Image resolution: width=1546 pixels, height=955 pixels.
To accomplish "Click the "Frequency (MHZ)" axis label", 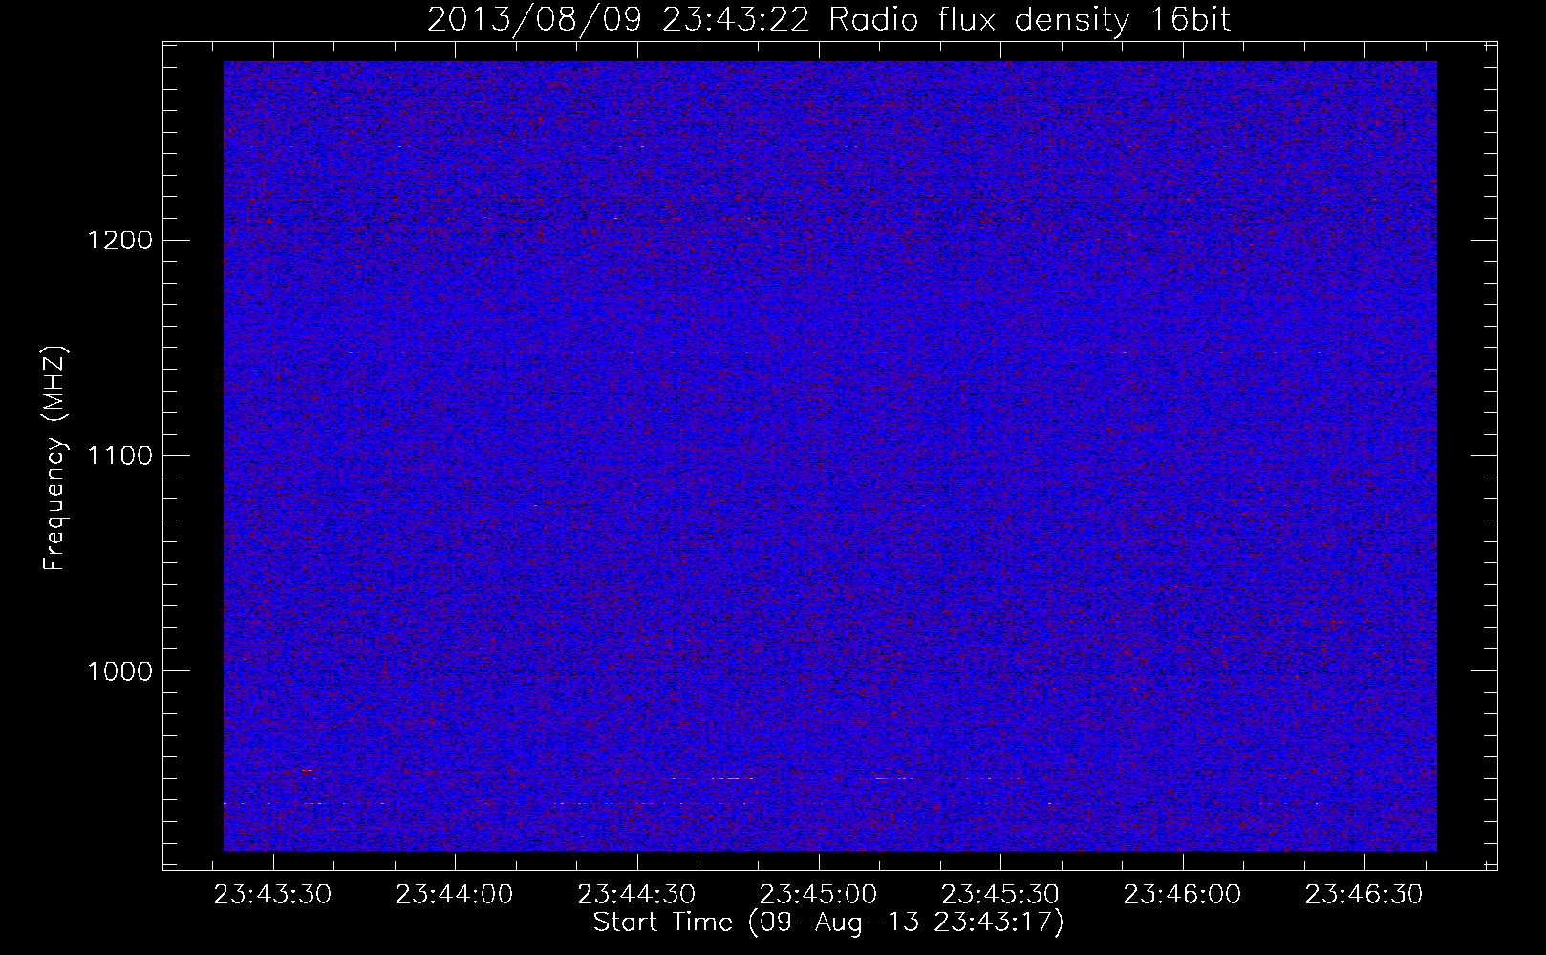I will pos(54,456).
